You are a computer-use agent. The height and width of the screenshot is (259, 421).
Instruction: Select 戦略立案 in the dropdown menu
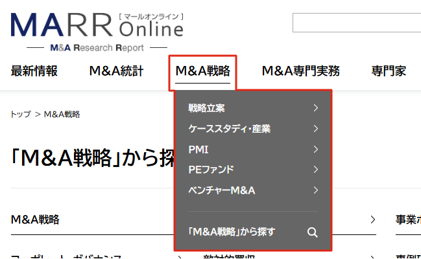point(206,108)
